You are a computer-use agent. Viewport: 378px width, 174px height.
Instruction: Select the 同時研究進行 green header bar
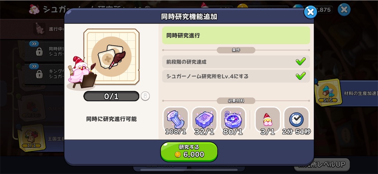click(236, 35)
